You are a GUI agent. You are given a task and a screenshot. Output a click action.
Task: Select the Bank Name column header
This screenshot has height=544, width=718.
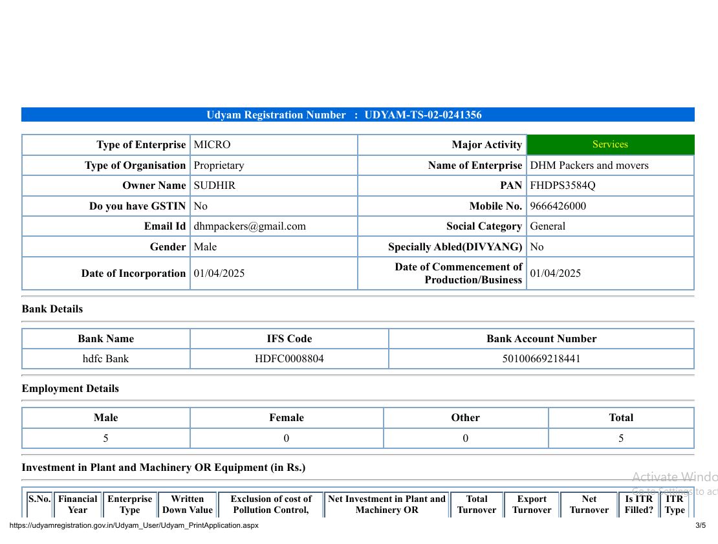[x=106, y=339]
